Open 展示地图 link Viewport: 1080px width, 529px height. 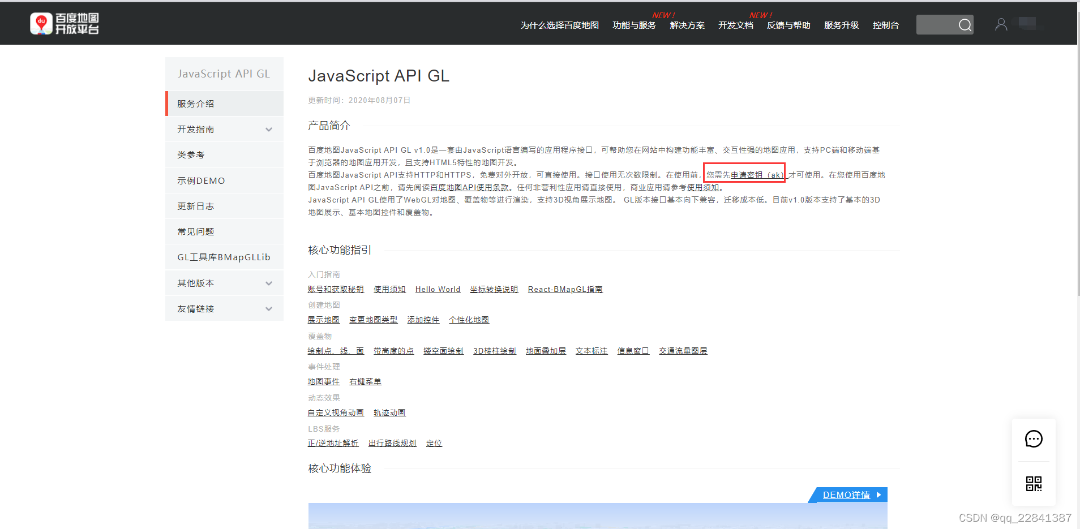coord(324,320)
